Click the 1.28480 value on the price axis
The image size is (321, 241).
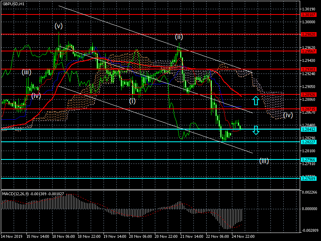click(309, 125)
